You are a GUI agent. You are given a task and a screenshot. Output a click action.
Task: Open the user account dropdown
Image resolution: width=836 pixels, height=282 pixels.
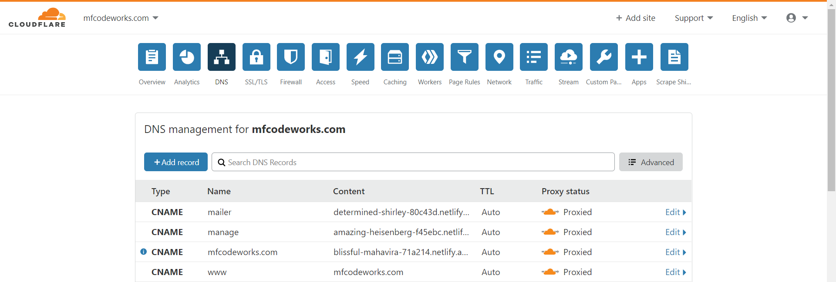pos(797,18)
